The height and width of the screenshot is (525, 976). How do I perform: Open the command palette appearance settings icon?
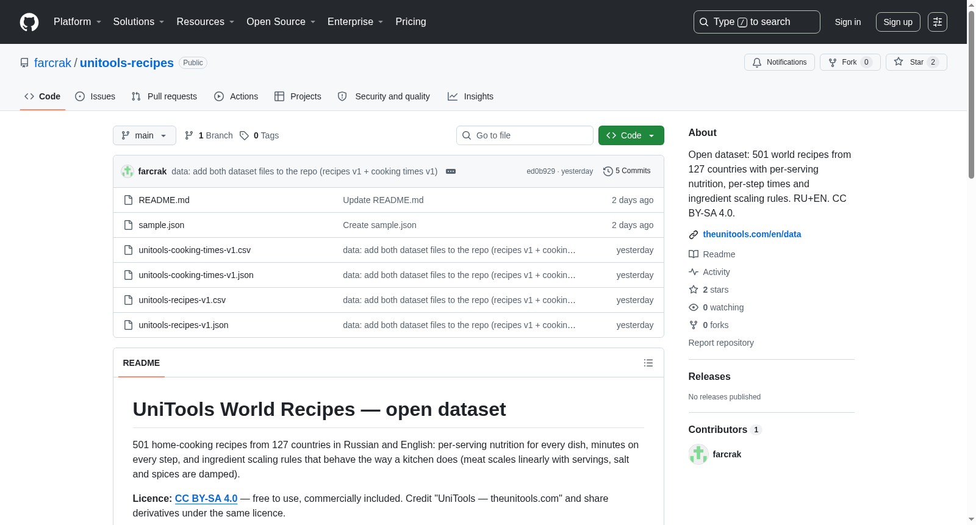(x=938, y=22)
